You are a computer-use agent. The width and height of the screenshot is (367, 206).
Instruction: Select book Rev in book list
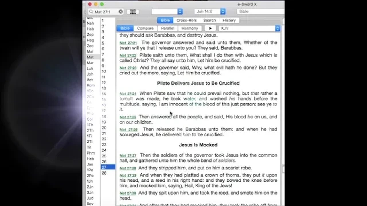[90, 204]
